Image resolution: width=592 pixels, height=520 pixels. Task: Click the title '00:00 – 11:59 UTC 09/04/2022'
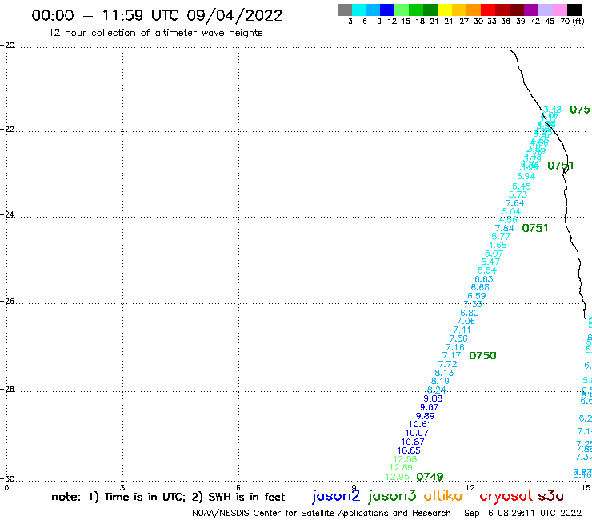157,15
